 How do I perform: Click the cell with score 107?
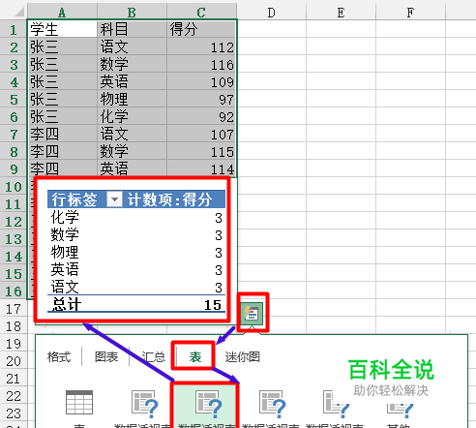(x=201, y=135)
